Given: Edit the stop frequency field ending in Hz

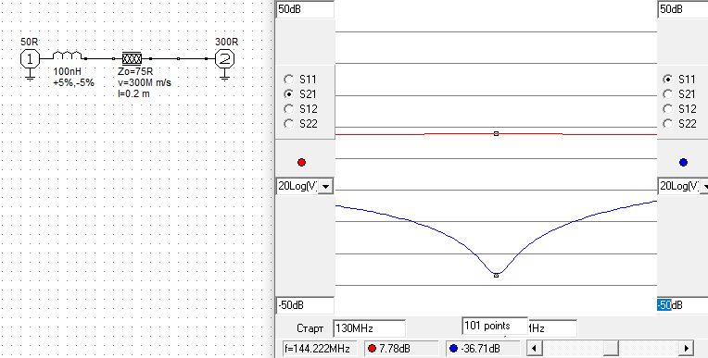Looking at the screenshot, I should click(x=551, y=328).
